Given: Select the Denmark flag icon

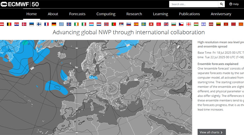Looking at the screenshot, I should [24, 24].
